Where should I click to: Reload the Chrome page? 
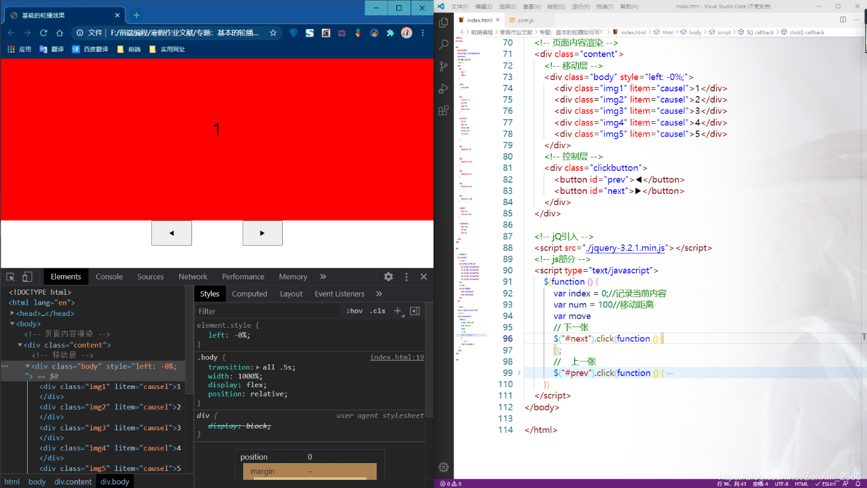coord(43,33)
